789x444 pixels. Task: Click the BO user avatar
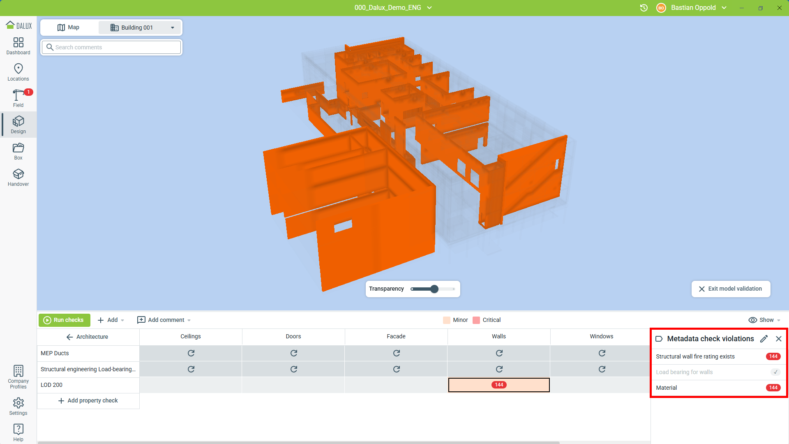click(661, 8)
